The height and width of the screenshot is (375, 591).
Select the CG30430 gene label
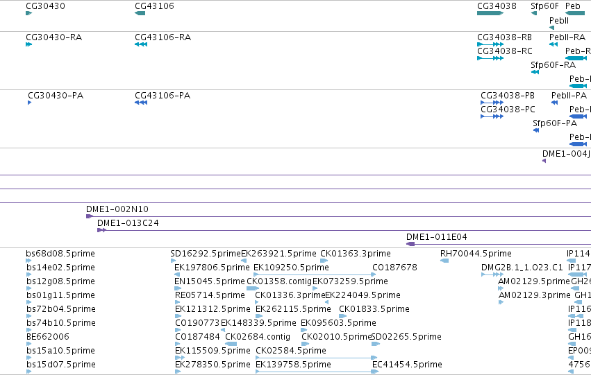click(x=45, y=6)
